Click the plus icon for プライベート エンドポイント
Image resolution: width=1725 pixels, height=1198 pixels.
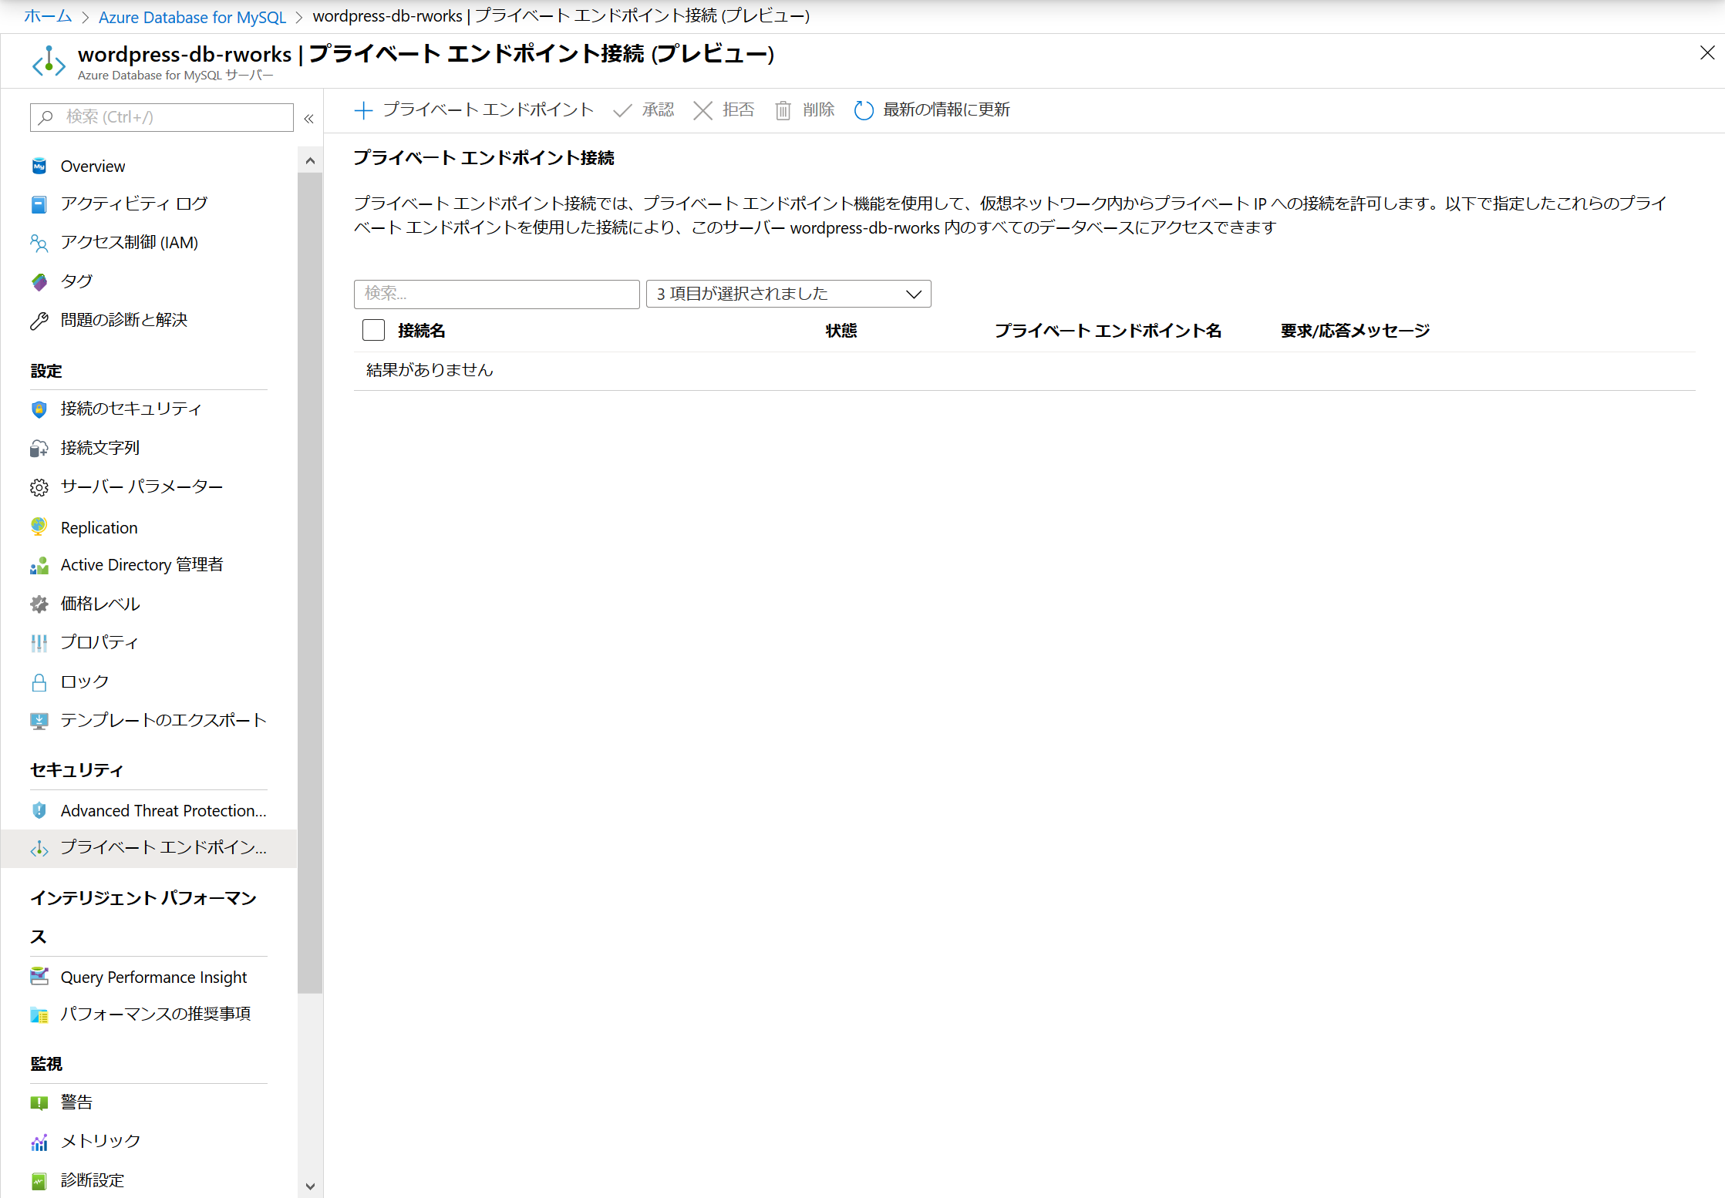(363, 110)
